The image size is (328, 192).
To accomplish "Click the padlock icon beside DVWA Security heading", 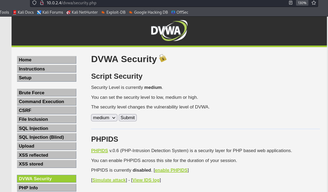I will (x=163, y=58).
